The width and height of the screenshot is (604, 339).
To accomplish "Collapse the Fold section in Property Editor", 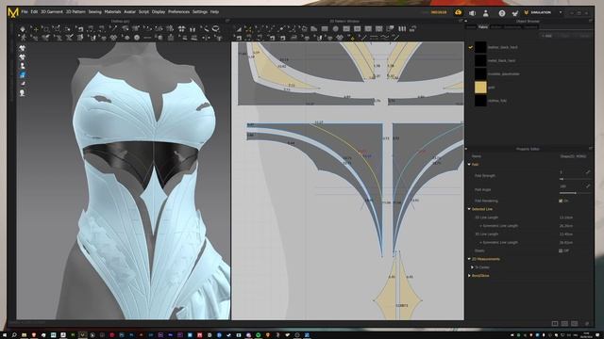I will pyautogui.click(x=469, y=165).
